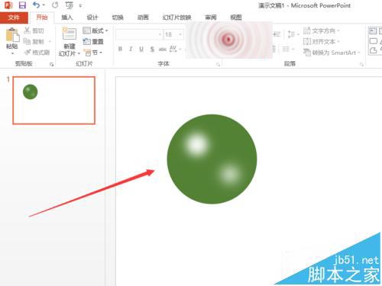Image resolution: width=382 pixels, height=286 pixels.
Task: Open the 视图 View tab
Action: tap(236, 18)
